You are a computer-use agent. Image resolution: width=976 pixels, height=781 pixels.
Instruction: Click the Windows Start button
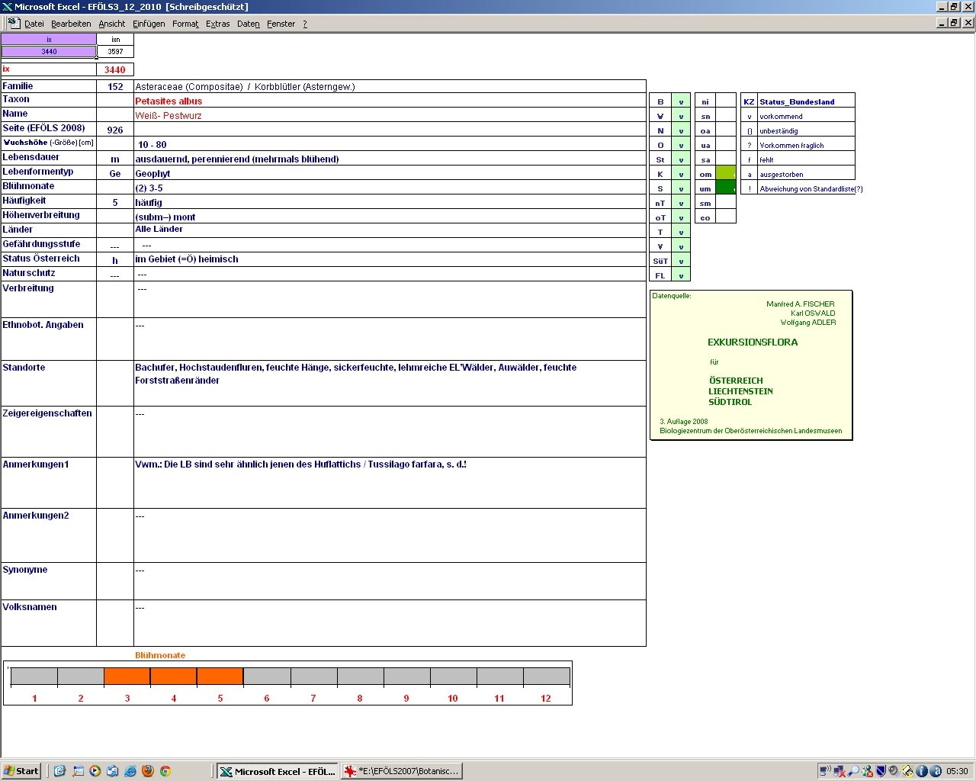pyautogui.click(x=21, y=771)
